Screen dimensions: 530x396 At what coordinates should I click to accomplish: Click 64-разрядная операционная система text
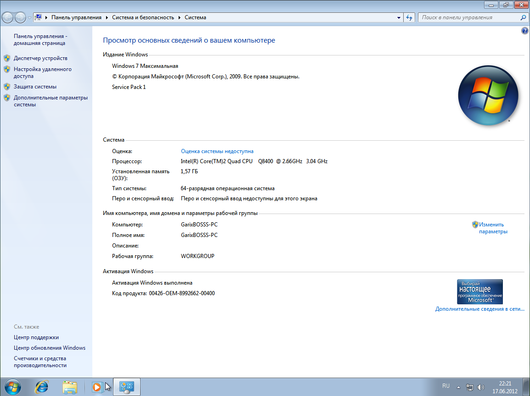pyautogui.click(x=227, y=188)
